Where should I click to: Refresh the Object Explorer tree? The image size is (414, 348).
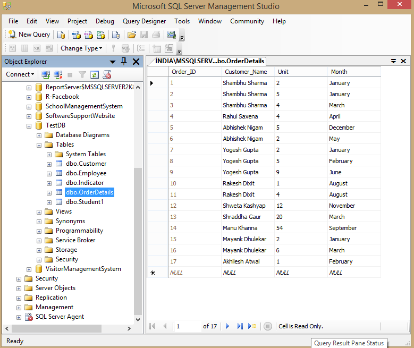[x=95, y=75]
